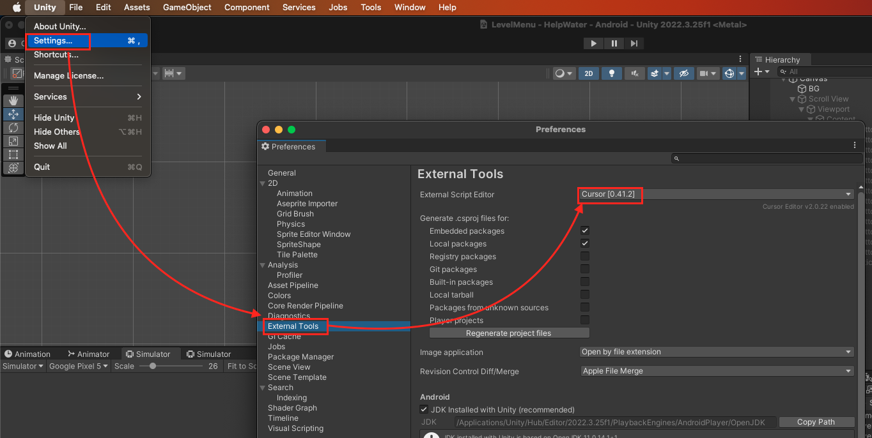872x438 pixels.
Task: Collapse the 2D section in Preferences
Action: (262, 183)
